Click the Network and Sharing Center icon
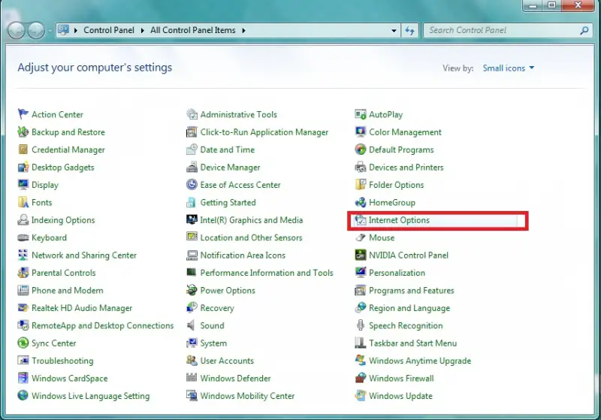The image size is (601, 420). click(23, 255)
